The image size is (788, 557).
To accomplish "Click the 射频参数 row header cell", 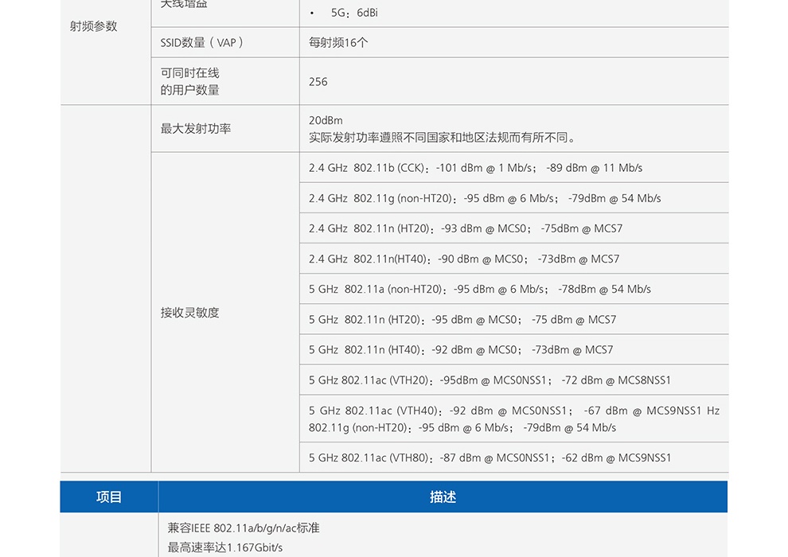I will point(94,26).
